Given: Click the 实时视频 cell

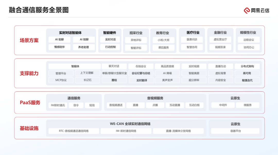Looking at the screenshot, I should pos(194,66).
